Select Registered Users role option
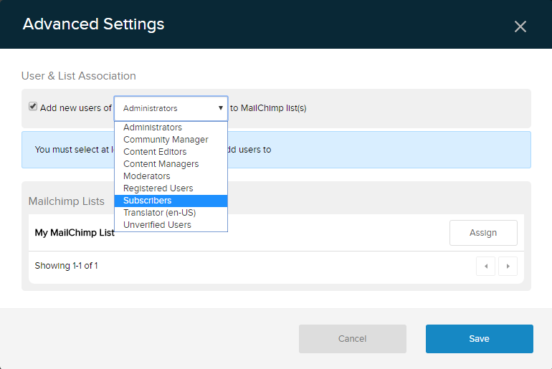Screen dimensions: 552x369 158,188
